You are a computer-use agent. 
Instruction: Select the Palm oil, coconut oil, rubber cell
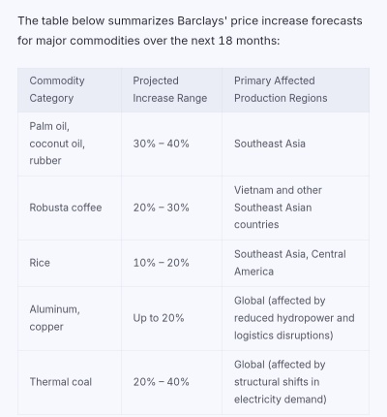pos(57,144)
